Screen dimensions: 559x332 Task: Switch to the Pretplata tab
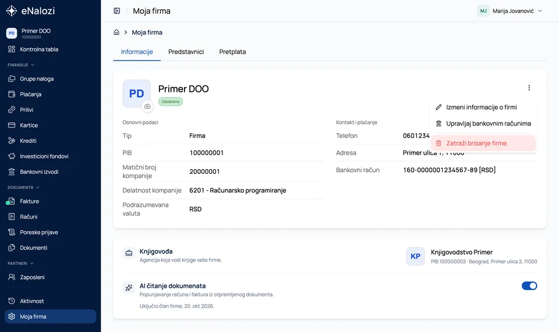tap(232, 52)
